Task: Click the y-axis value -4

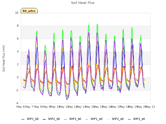Action: [17, 103]
